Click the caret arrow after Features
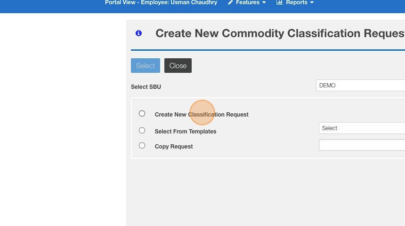 pos(264,3)
